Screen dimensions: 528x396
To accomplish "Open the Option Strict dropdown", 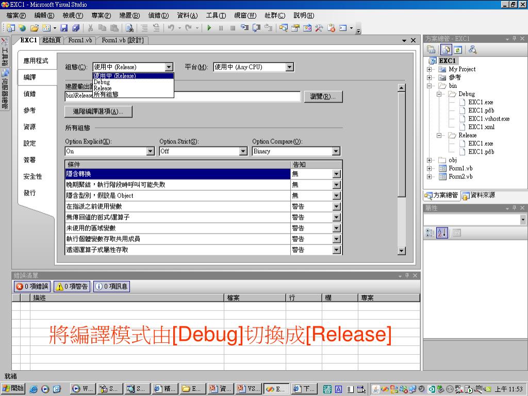I will [243, 151].
